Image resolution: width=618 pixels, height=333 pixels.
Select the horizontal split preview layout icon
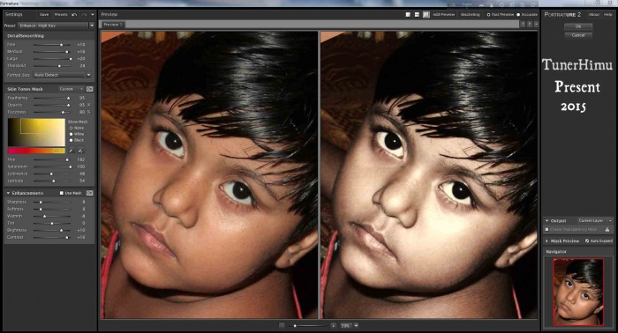click(417, 15)
